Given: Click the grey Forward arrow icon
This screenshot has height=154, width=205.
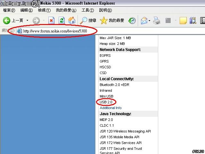Looking at the screenshot, I should (x=36, y=21).
